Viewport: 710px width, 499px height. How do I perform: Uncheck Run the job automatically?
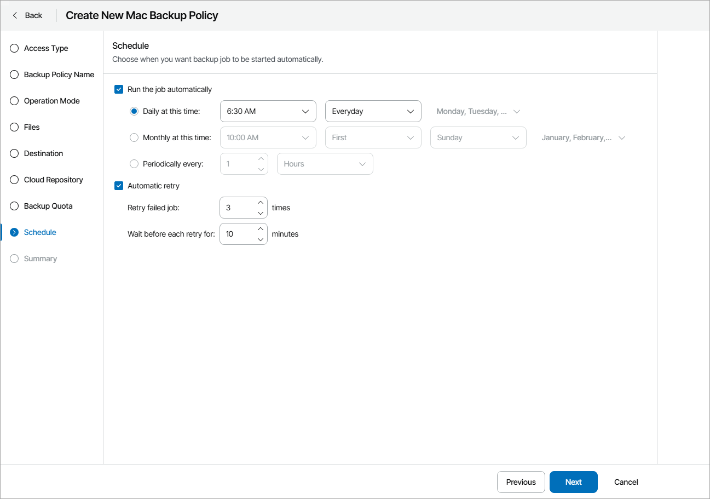[x=118, y=89]
